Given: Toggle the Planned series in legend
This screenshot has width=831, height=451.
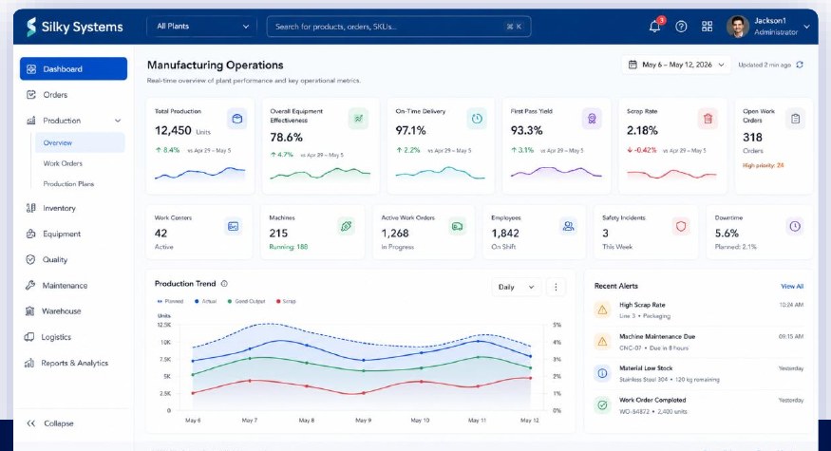Looking at the screenshot, I should (170, 301).
